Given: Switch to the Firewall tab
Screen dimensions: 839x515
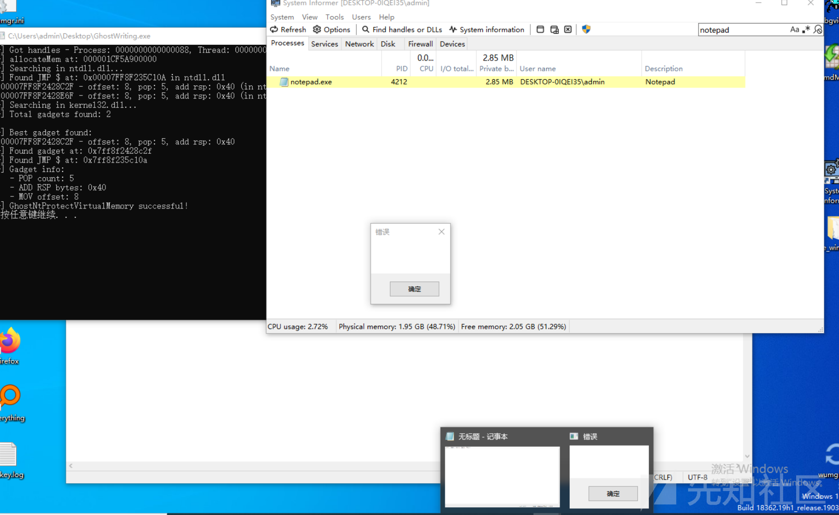Looking at the screenshot, I should point(420,44).
